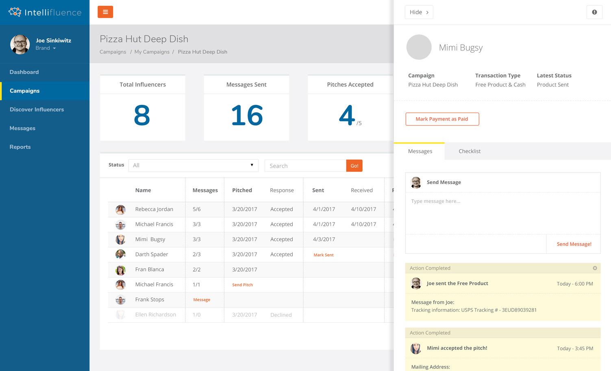Click Joe's avatar beside Send Message
Screen dimensions: 611x371
point(416,182)
